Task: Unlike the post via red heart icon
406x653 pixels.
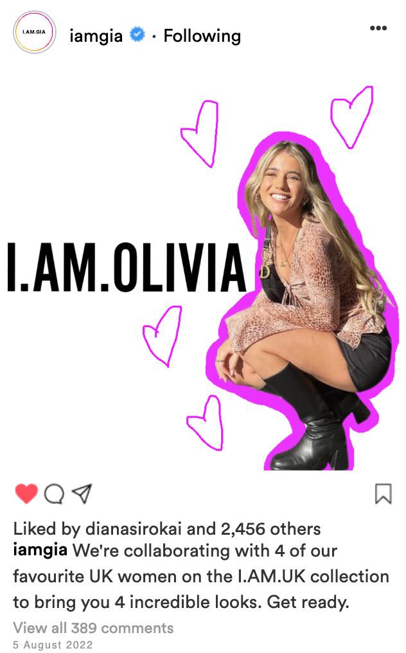Action: click(26, 494)
